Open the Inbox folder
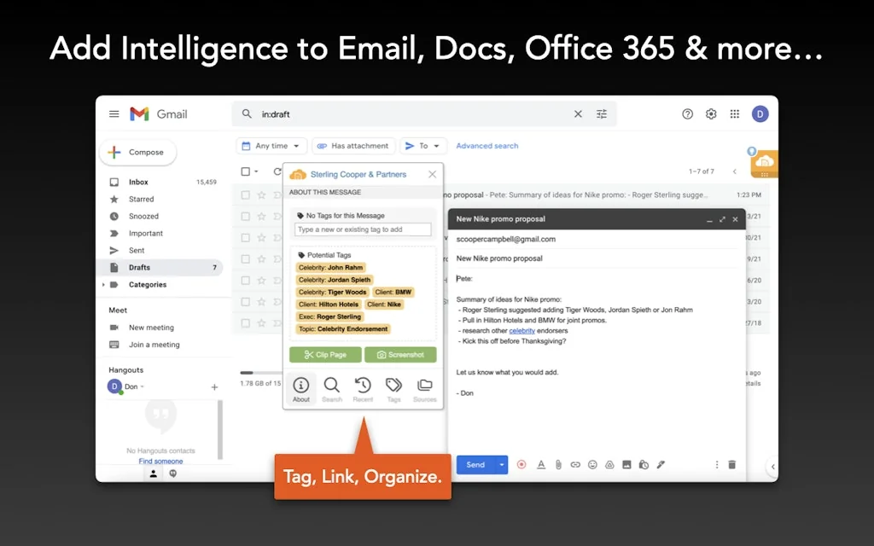Screen dimensions: 874x546 161,183
